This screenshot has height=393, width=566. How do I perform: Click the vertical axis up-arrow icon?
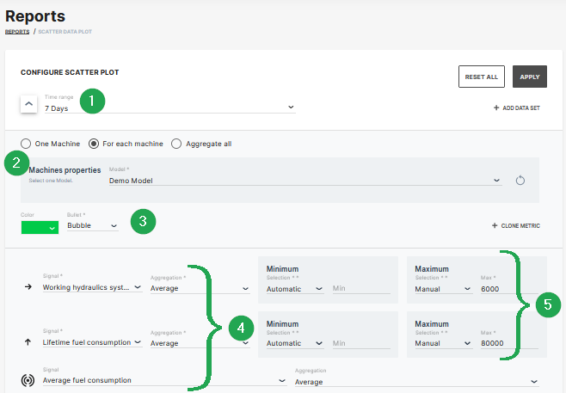click(x=29, y=342)
